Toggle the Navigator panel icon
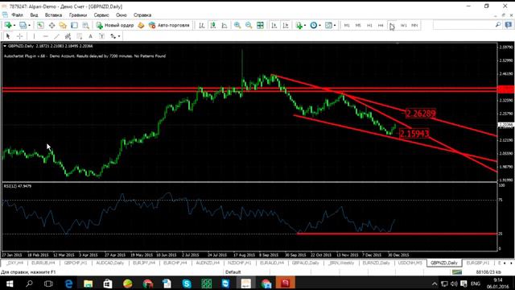Viewport: 515px width, 290px height. point(63,25)
